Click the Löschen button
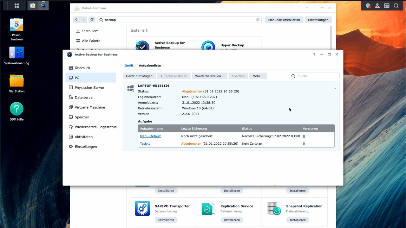The width and height of the screenshot is (406, 228). point(238,76)
